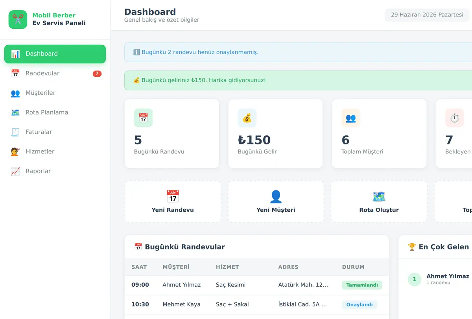Click the Yeni Randevu quick action
The height and width of the screenshot is (319, 472).
coord(173,202)
